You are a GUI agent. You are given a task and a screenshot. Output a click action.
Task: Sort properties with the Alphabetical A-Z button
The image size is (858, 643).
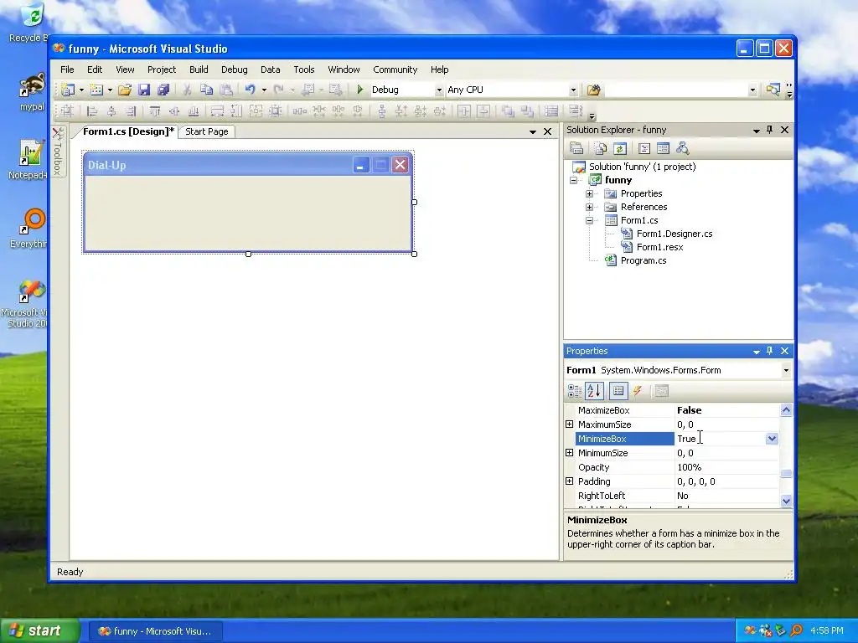point(594,391)
